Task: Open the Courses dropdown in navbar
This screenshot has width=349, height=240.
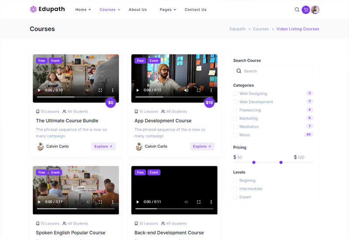Action: point(109,10)
